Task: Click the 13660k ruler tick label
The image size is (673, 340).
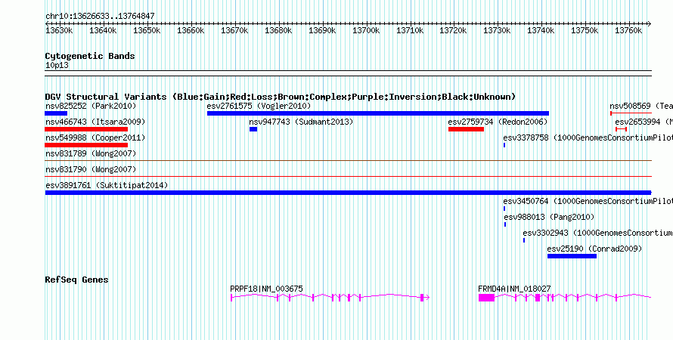Action: tap(190, 31)
